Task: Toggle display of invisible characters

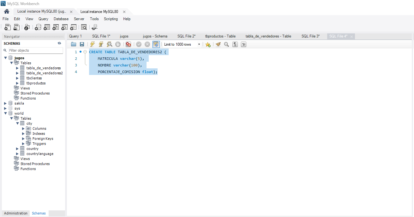Action: click(x=235, y=44)
